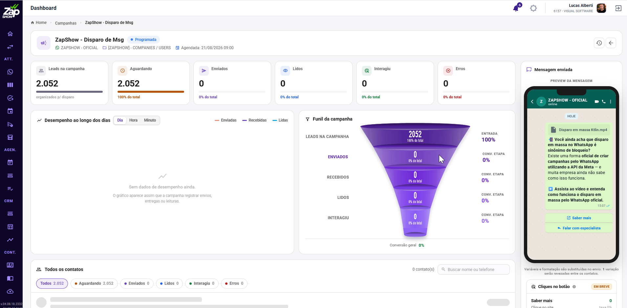Open the three-dot menu in the phone preview

coord(611,102)
